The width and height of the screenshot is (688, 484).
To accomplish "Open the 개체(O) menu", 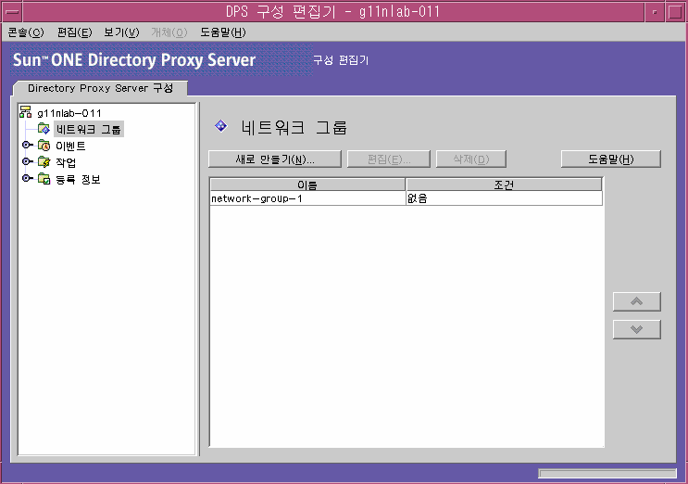I will click(x=169, y=32).
